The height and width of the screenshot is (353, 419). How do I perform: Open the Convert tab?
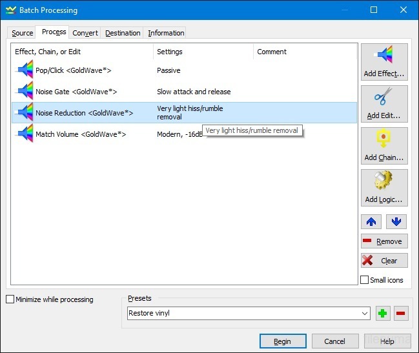pyautogui.click(x=85, y=33)
